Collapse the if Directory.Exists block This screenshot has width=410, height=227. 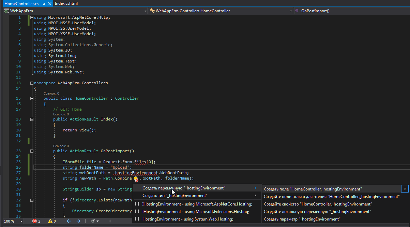tap(32, 200)
